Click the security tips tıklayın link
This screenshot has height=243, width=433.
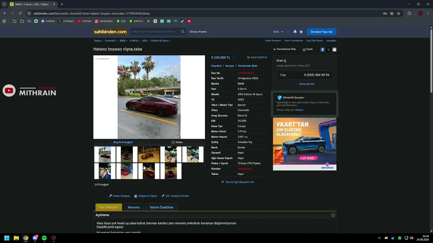299,110
